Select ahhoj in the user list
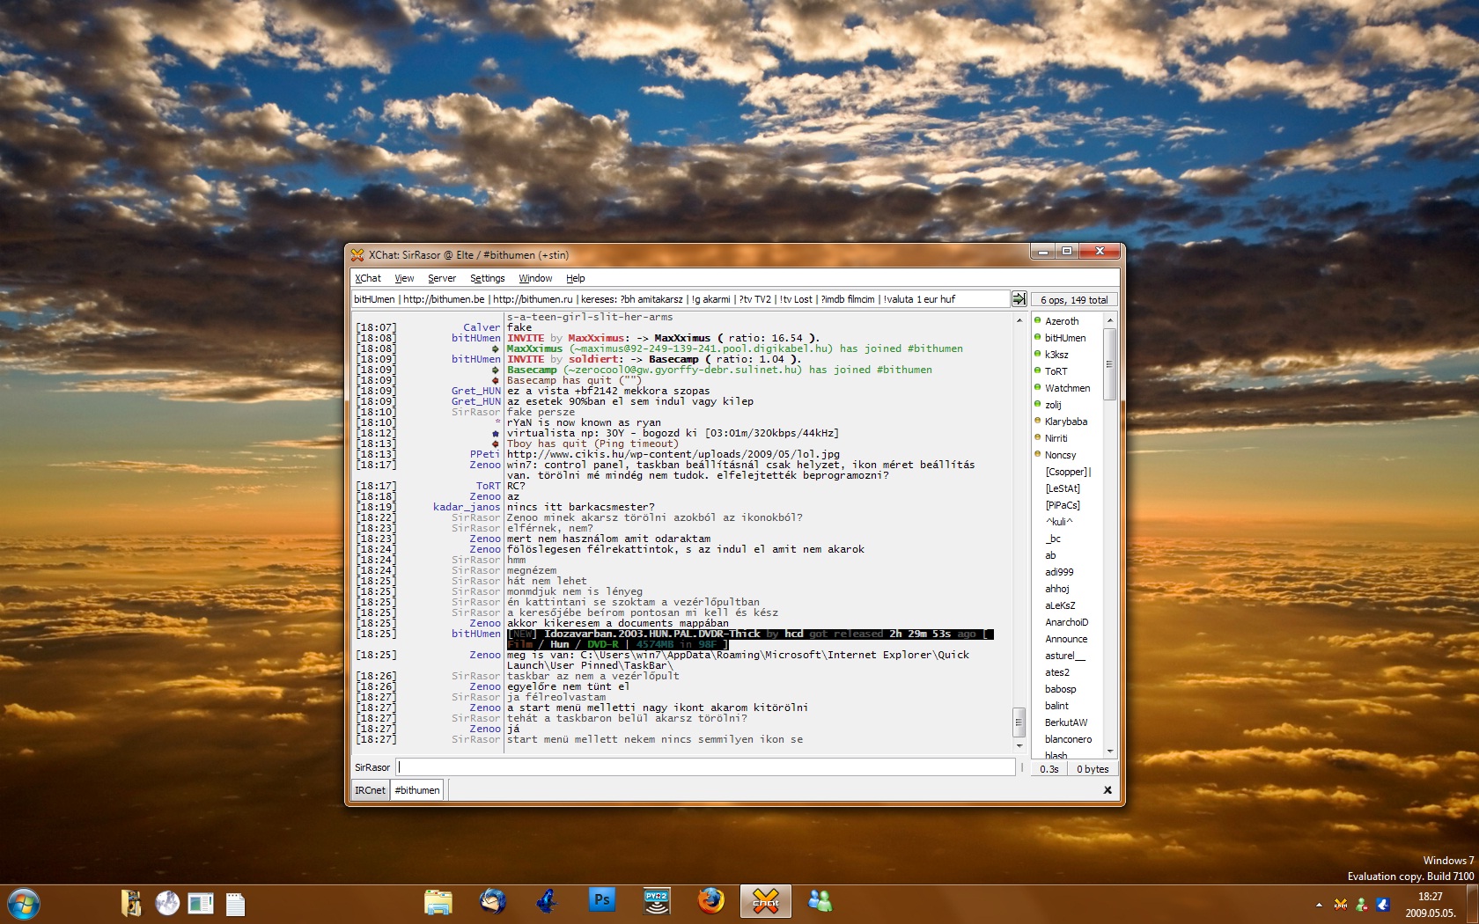1479x924 pixels. (x=1057, y=589)
